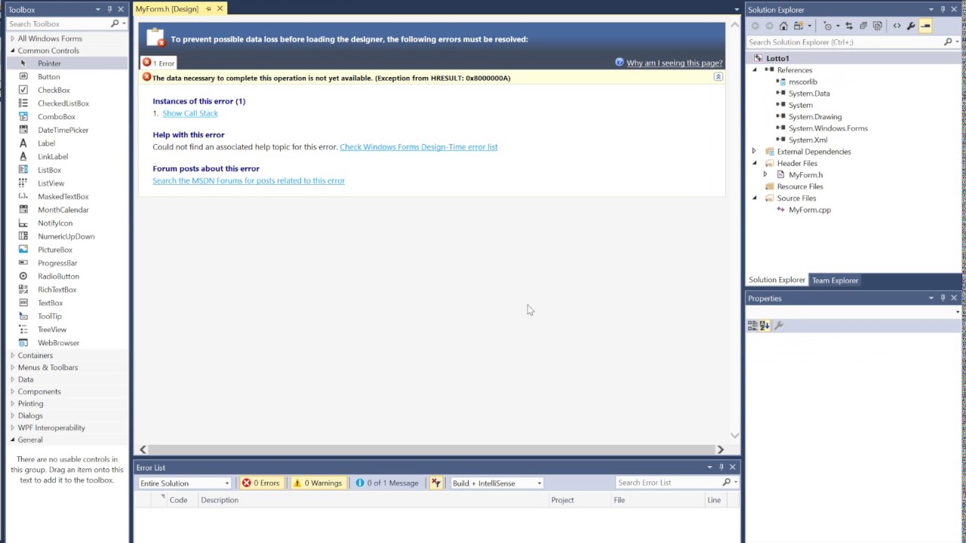The image size is (966, 543).
Task: Pin the Properties panel
Action: (943, 299)
